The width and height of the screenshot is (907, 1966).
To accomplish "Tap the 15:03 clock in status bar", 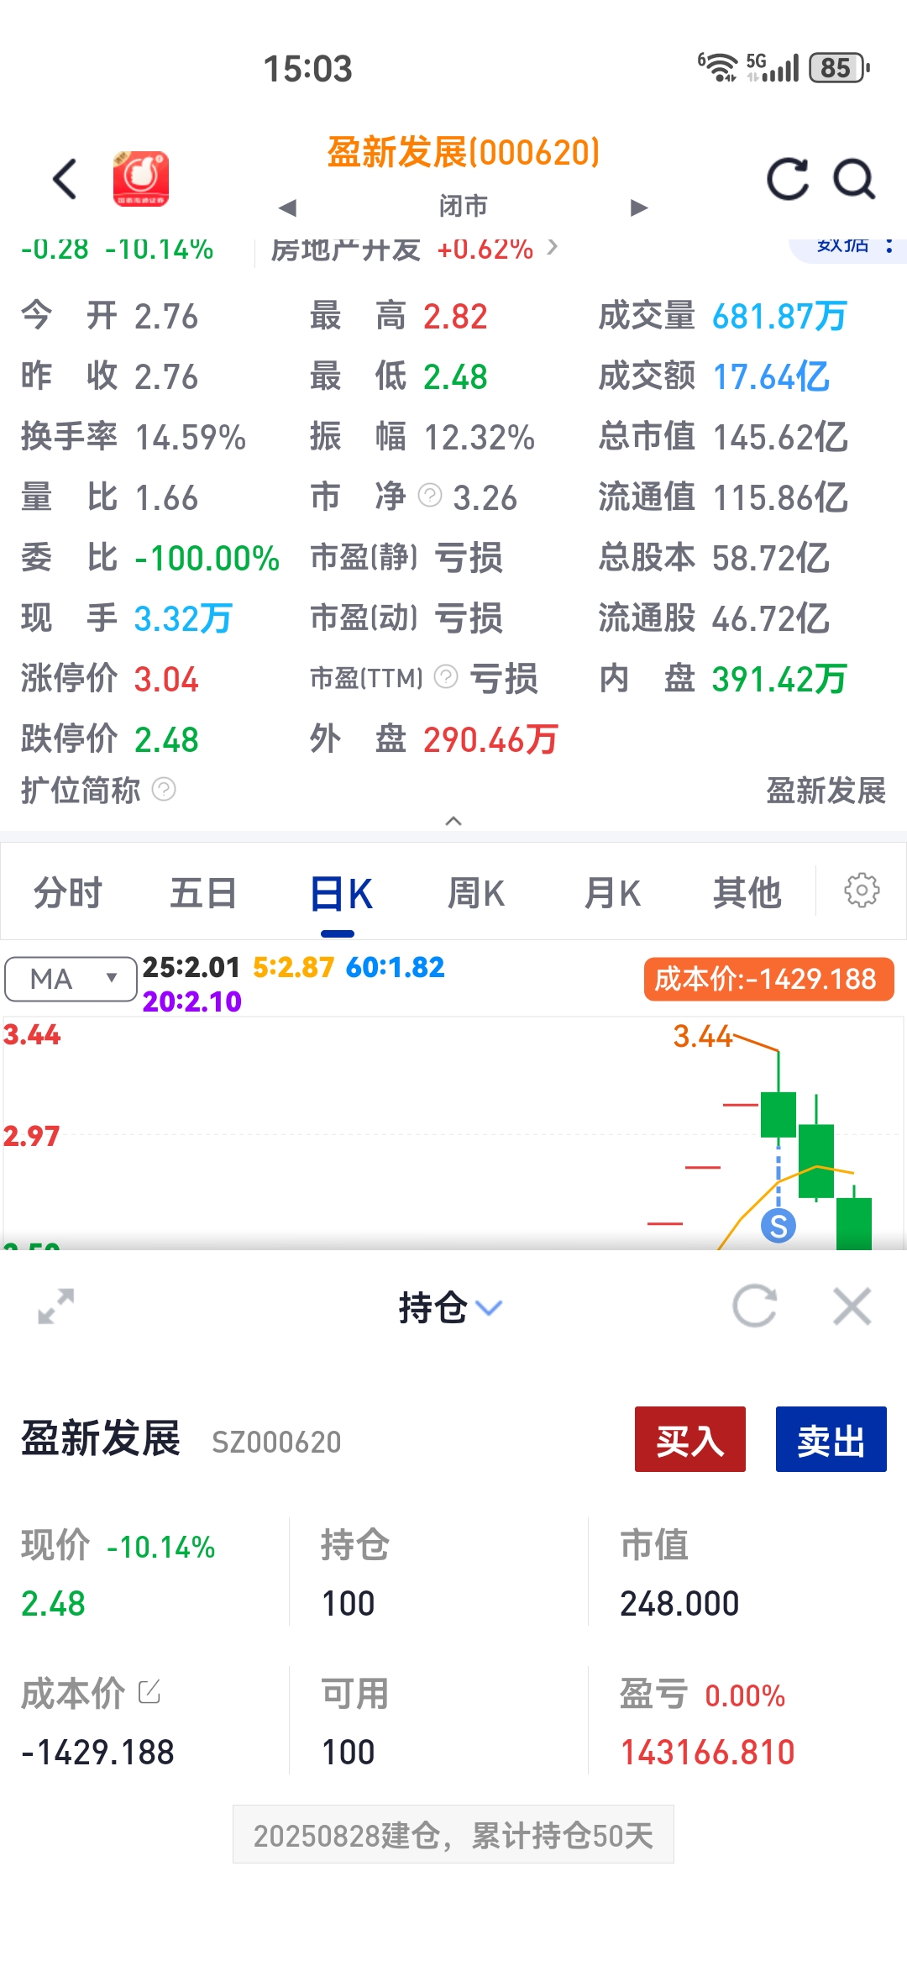I will [308, 68].
